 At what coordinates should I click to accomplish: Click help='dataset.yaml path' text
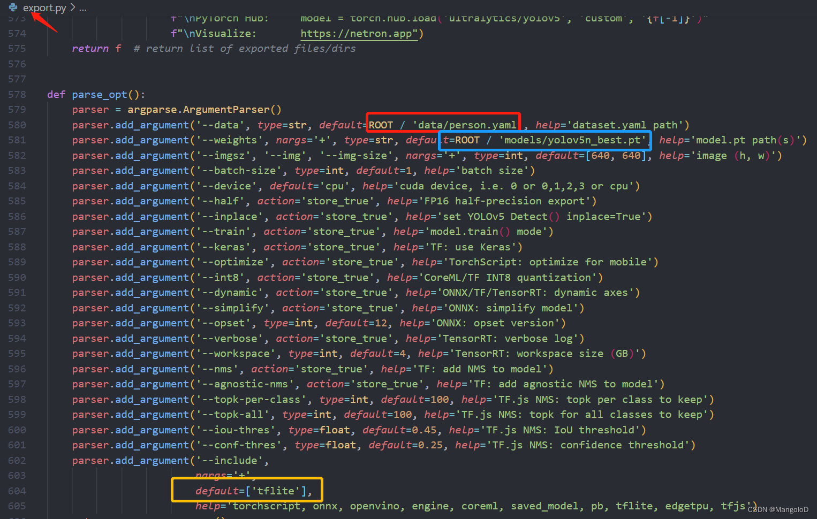(609, 125)
